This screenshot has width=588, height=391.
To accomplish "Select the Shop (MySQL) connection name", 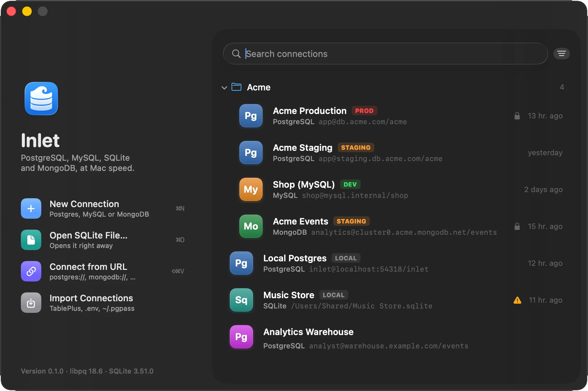I will pos(304,185).
